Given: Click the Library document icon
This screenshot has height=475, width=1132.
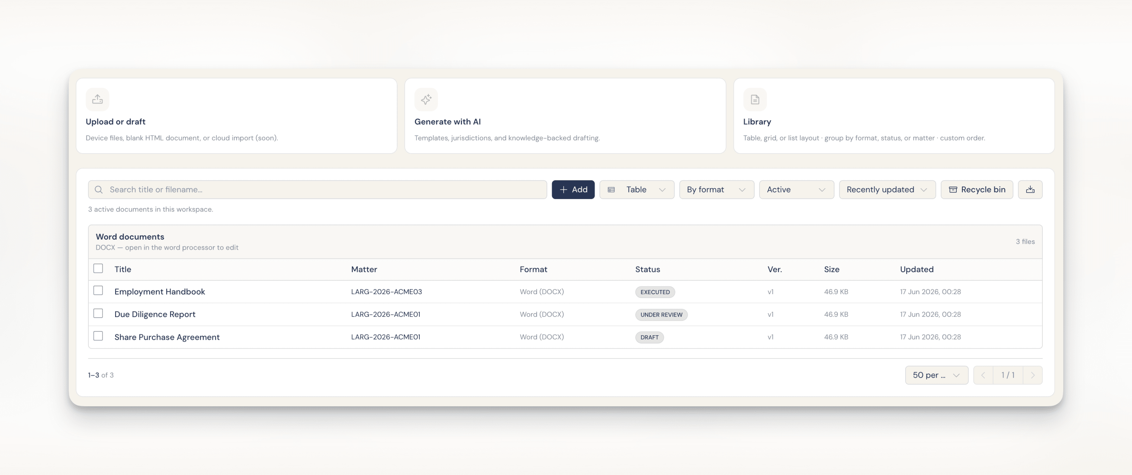Looking at the screenshot, I should pyautogui.click(x=755, y=99).
